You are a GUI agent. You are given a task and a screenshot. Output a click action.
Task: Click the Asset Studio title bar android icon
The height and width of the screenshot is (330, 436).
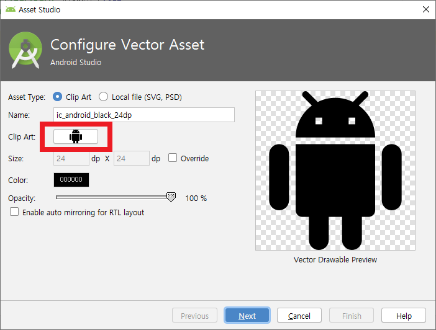point(11,9)
